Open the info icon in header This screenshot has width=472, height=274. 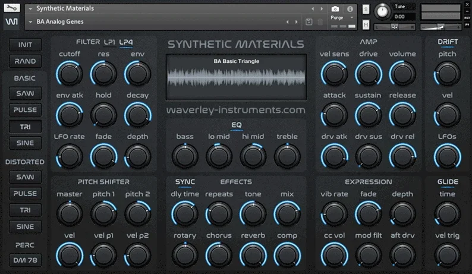(350, 9)
